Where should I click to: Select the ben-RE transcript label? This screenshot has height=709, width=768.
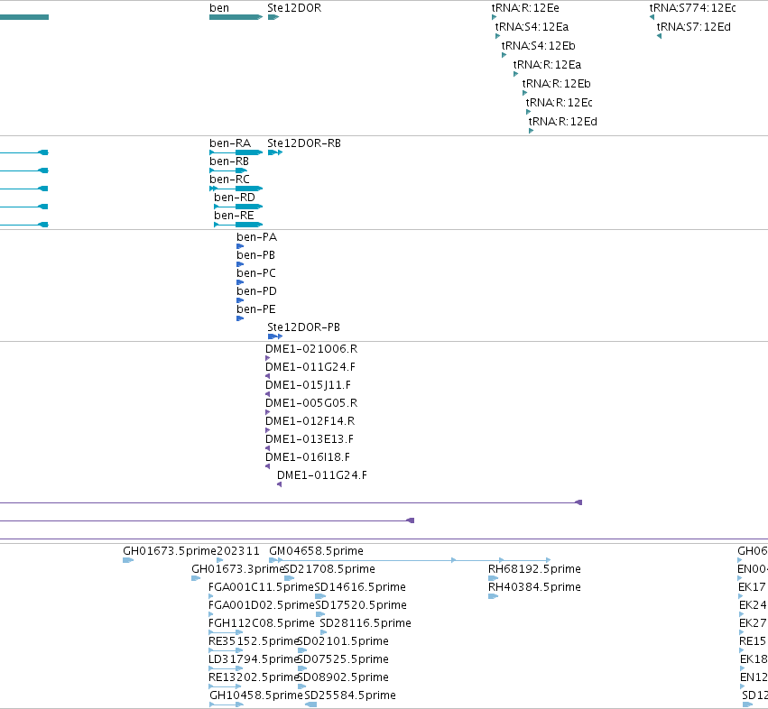[234, 216]
